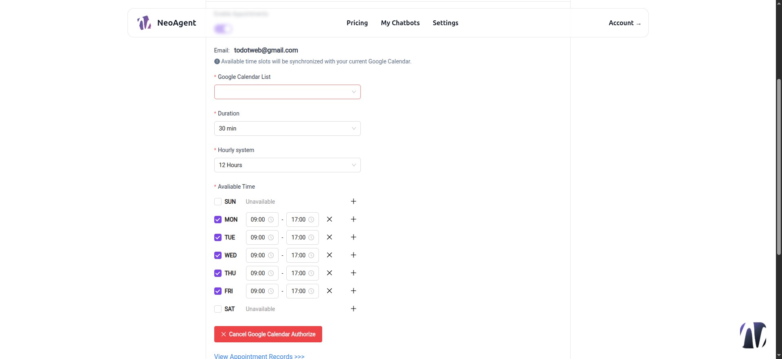Click clock icon in MON end time
The image size is (782, 359).
tap(311, 220)
